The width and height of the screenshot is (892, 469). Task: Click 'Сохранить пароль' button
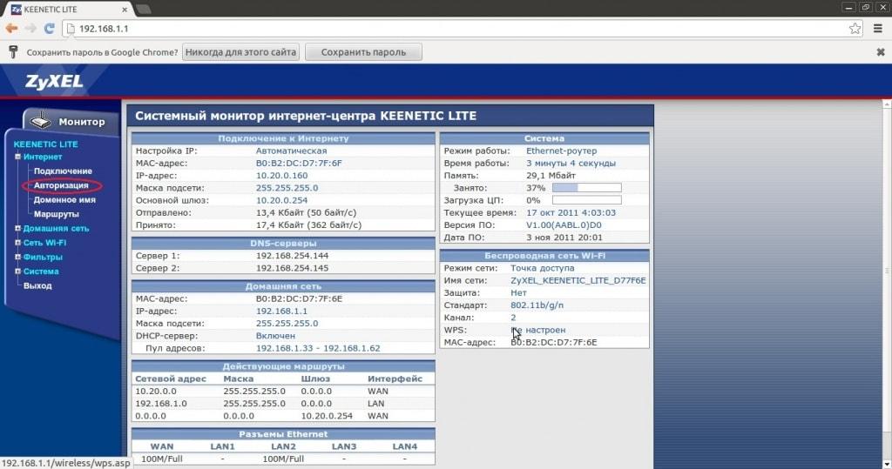tap(363, 51)
